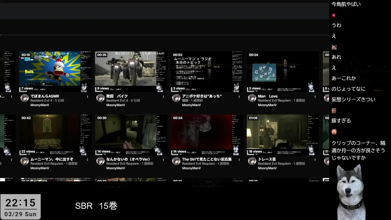The width and height of the screenshot is (391, 220).
Task: Open the ムーニーマン's ラジオ clip thumbnail
Action: click(206, 71)
